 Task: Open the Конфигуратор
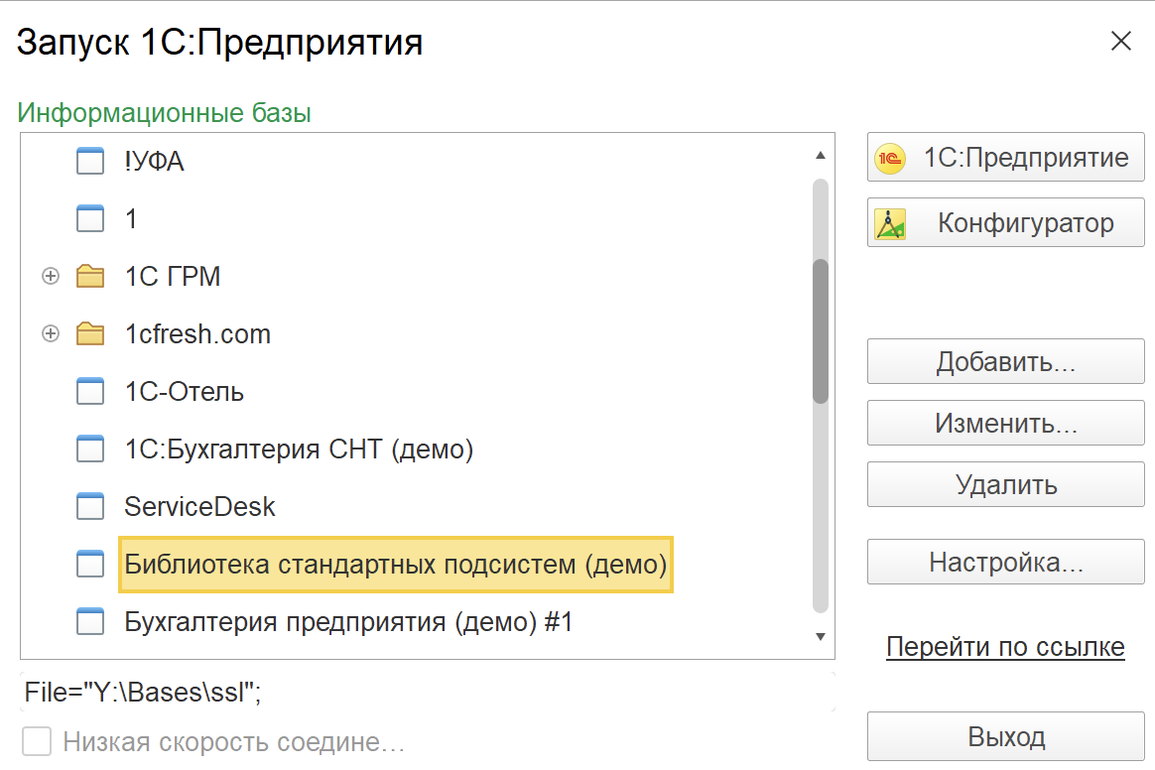(x=1005, y=224)
